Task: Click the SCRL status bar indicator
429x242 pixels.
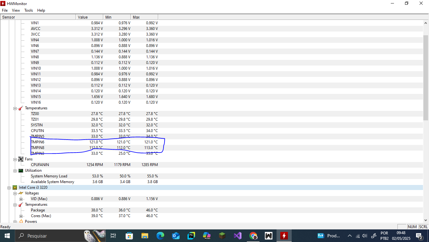Action: coord(423,227)
